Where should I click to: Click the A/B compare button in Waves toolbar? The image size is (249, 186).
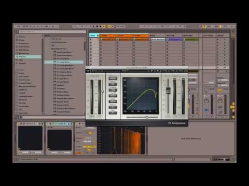[x=164, y=71]
